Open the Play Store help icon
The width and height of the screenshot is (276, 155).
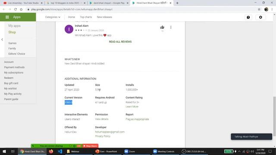click(248, 17)
